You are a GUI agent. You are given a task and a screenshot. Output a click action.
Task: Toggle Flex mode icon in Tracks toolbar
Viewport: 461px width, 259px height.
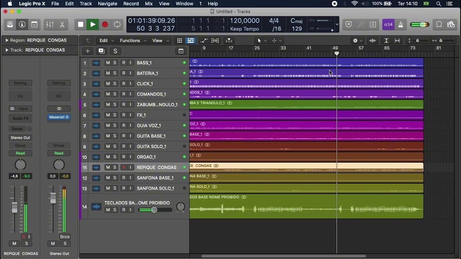[x=215, y=41]
